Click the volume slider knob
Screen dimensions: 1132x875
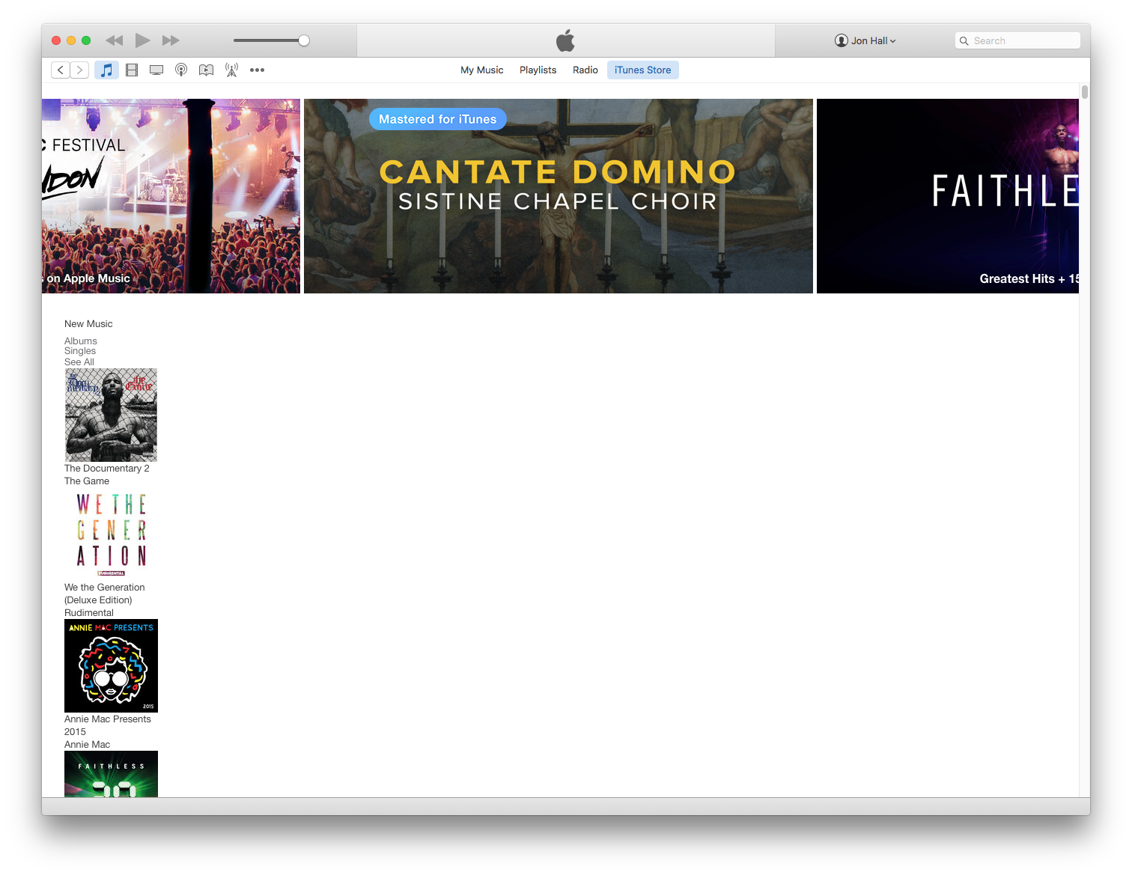304,40
